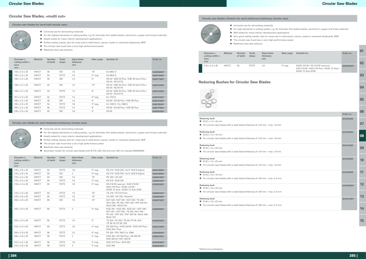Screen dimensions: 366x259
Task: Open chapter tab 15
Action: pos(362,221)
